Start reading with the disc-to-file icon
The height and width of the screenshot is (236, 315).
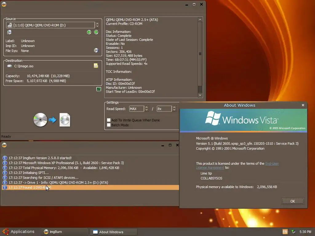(x=52, y=120)
